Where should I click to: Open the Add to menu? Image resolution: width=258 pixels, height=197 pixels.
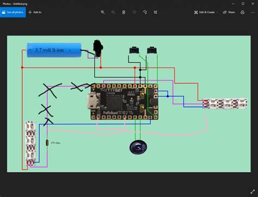[x=35, y=12]
